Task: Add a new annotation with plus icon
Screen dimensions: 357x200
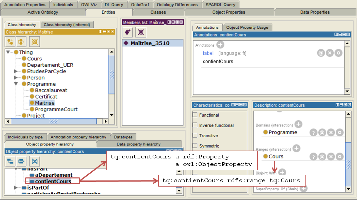Action: tap(220, 45)
